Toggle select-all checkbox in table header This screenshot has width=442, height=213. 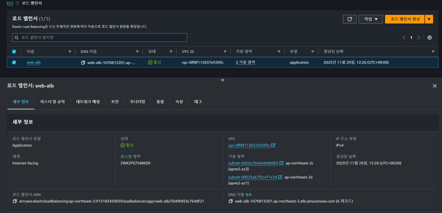(14, 52)
